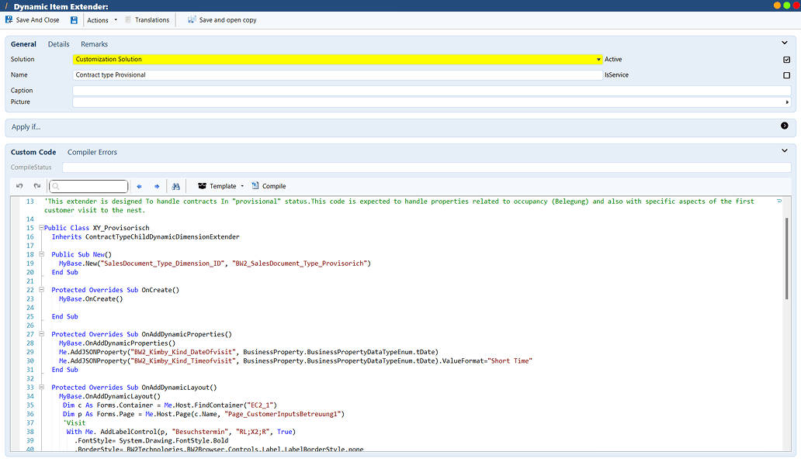Click the "'Visit" comment line
This screenshot has height=462, width=801.
pyautogui.click(x=74, y=422)
